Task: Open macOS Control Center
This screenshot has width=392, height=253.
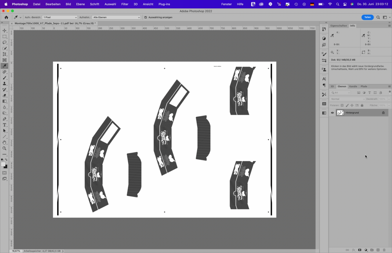Action: (345, 4)
